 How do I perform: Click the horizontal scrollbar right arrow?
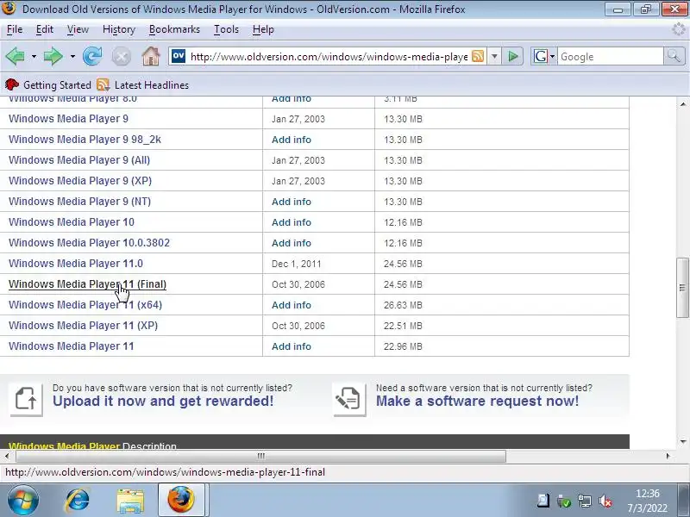[668, 456]
